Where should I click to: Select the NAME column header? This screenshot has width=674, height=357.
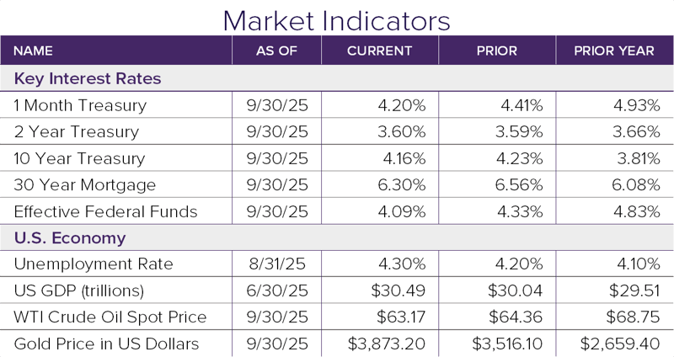pos(35,51)
